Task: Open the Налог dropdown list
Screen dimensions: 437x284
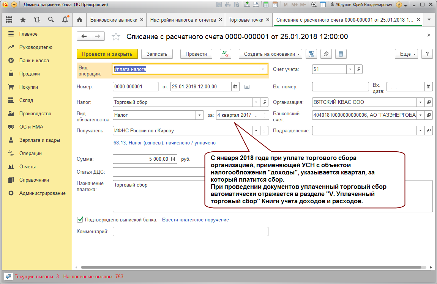Action: tap(256, 102)
